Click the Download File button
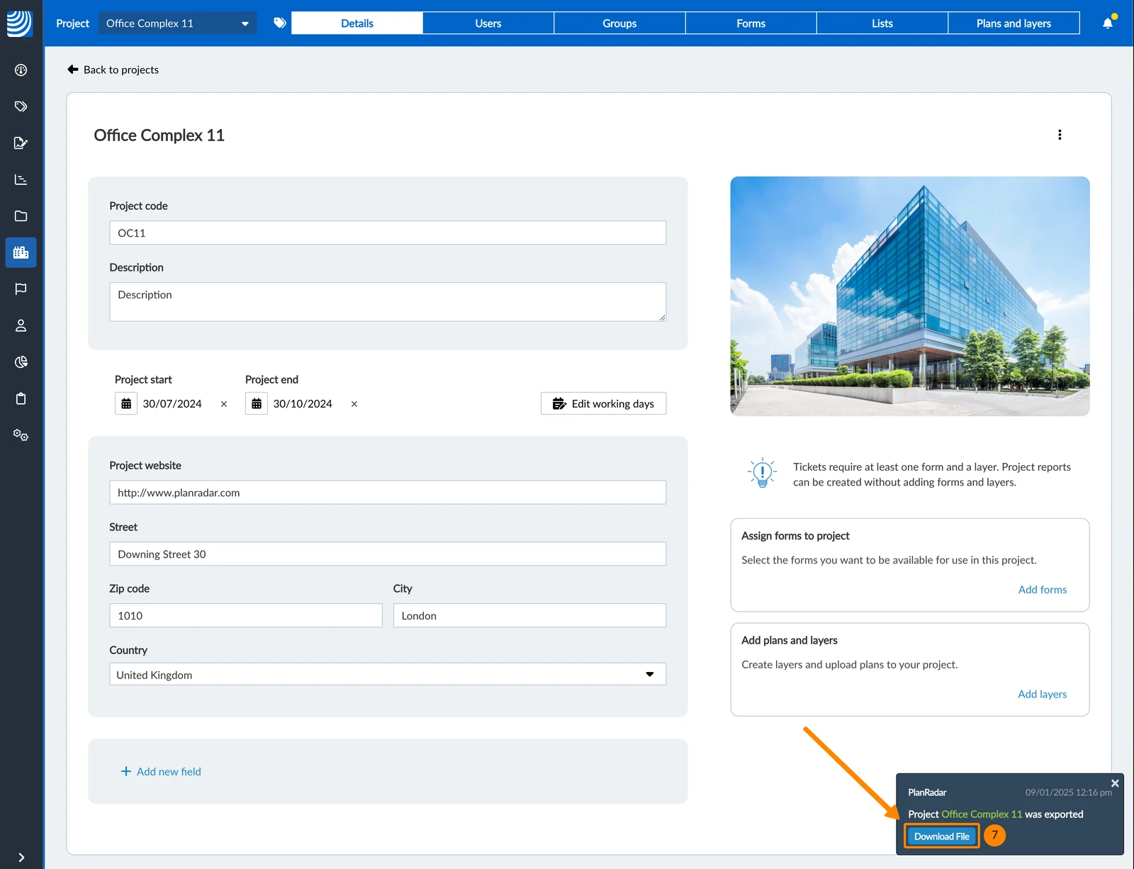 pyautogui.click(x=941, y=836)
